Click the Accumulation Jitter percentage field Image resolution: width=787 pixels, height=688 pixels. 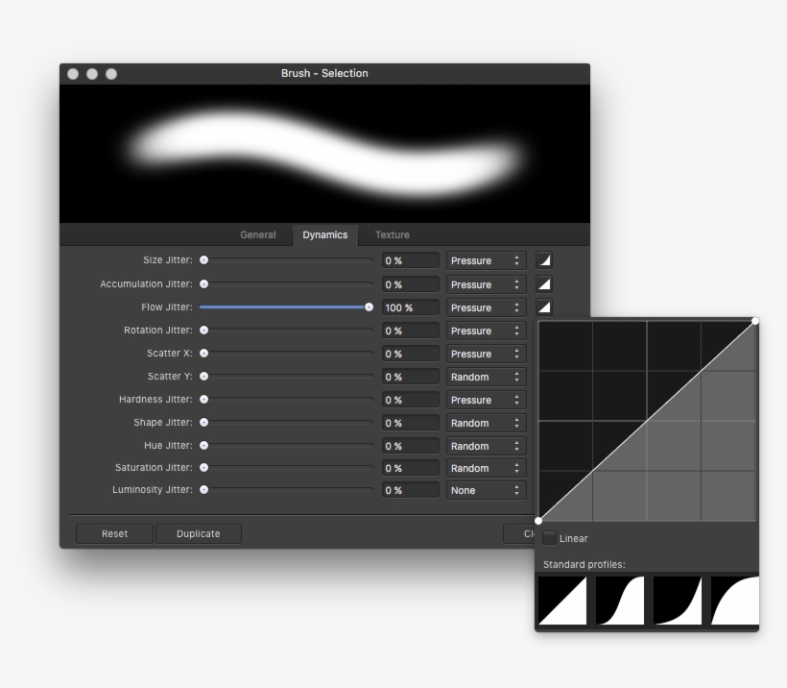[x=410, y=284]
